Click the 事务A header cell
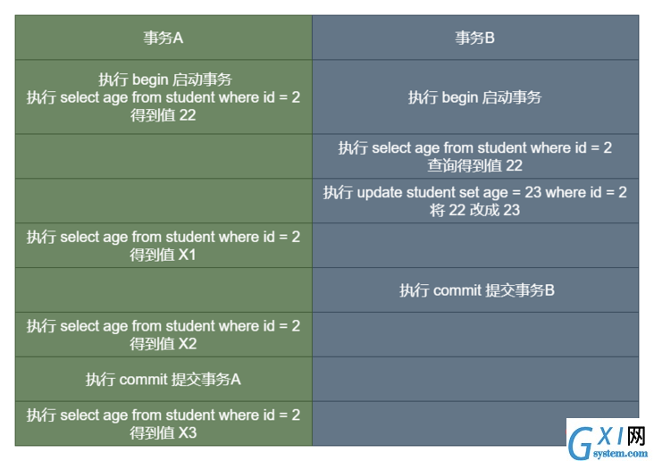This screenshot has height=461, width=654. [163, 38]
